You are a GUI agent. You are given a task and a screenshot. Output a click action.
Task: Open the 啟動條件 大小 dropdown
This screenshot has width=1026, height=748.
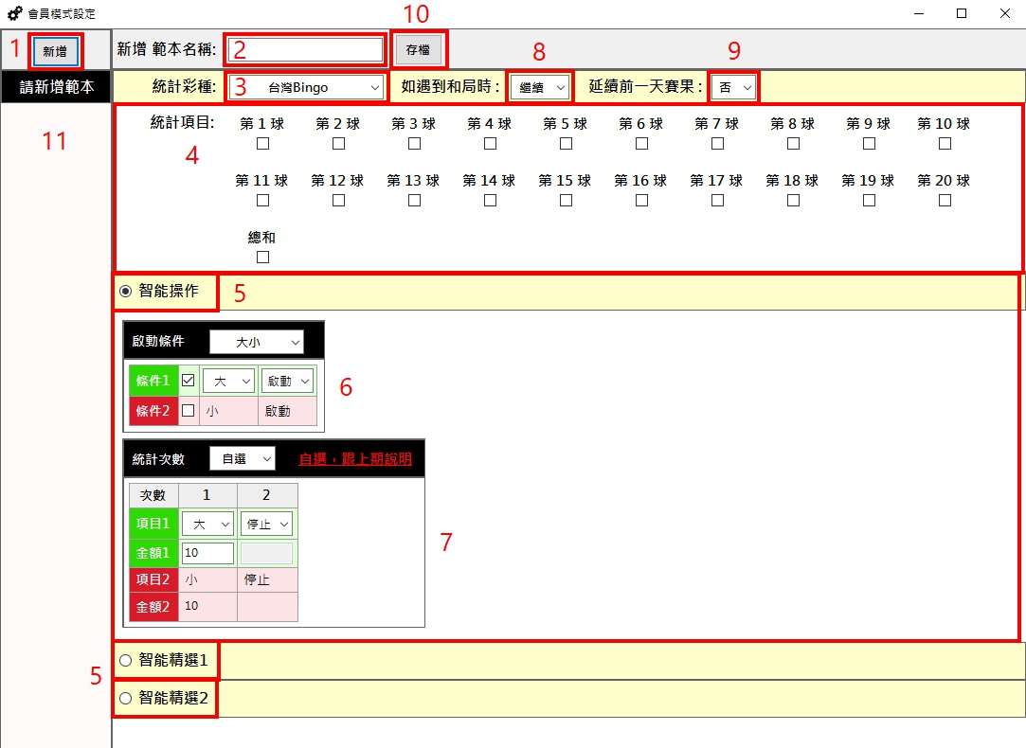coord(256,341)
